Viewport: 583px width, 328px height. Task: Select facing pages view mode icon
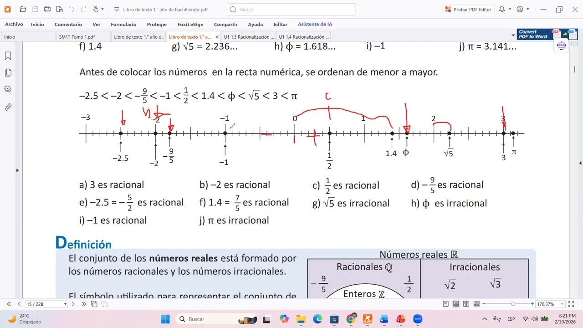[466, 304]
